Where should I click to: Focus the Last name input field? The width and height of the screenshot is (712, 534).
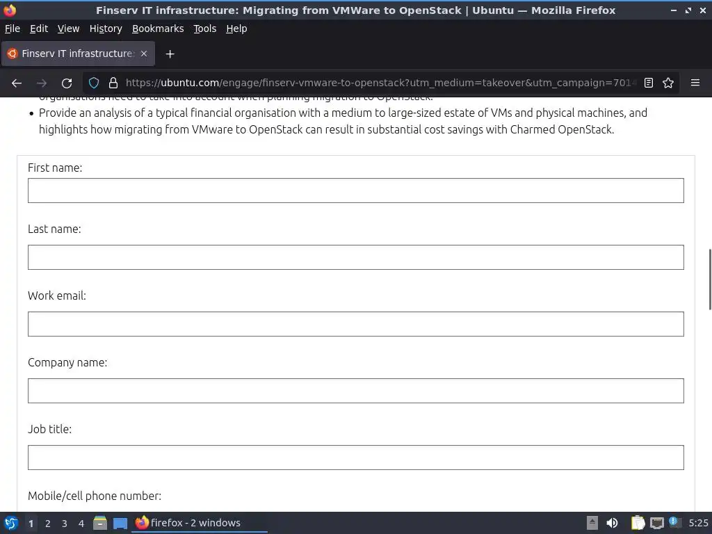[355, 257]
